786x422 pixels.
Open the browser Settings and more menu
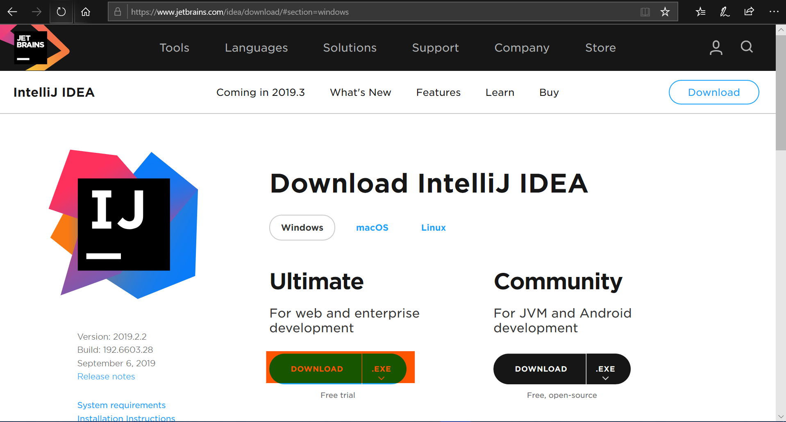tap(774, 12)
